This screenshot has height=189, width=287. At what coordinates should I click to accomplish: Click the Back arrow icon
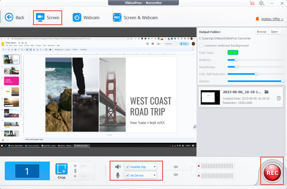tap(9, 17)
